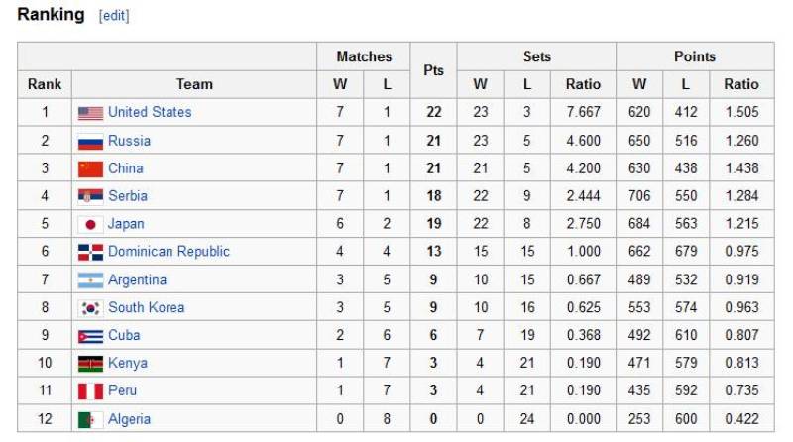Go to the Algeria team page
The width and height of the screenshot is (793, 442).
click(129, 418)
